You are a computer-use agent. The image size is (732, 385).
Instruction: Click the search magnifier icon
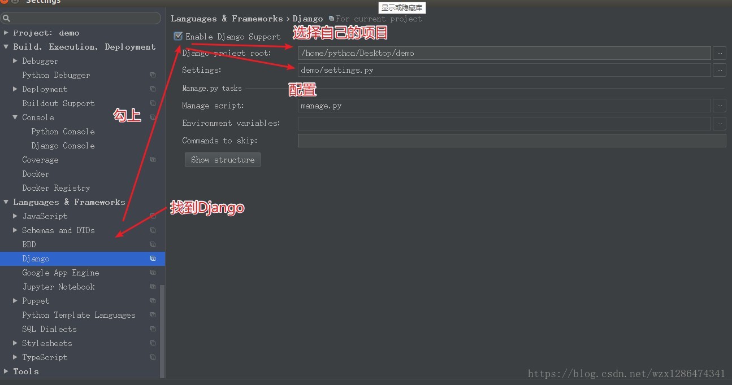tap(7, 19)
